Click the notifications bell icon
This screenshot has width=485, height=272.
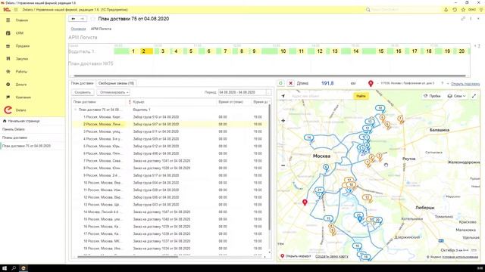(446, 10)
